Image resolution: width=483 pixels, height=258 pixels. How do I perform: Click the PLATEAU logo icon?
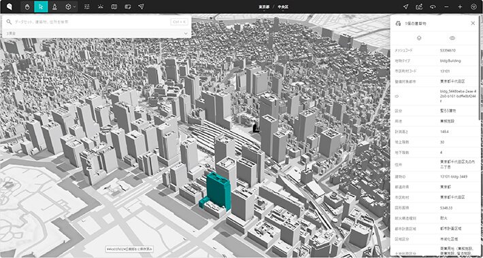pos(10,7)
